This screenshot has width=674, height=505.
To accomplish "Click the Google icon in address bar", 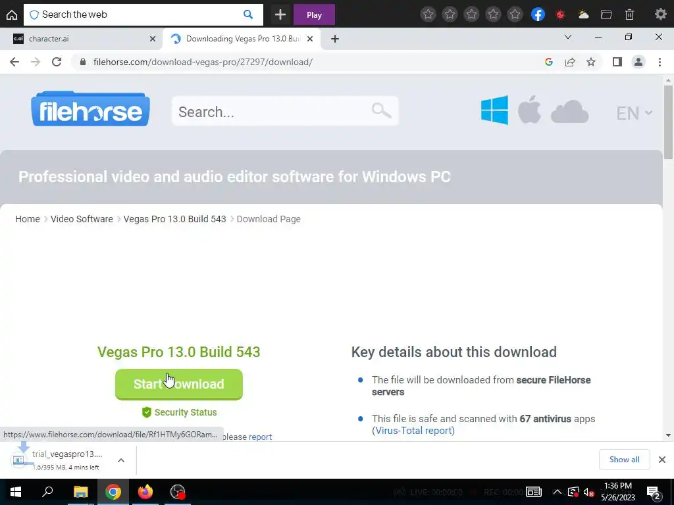I will pyautogui.click(x=548, y=62).
